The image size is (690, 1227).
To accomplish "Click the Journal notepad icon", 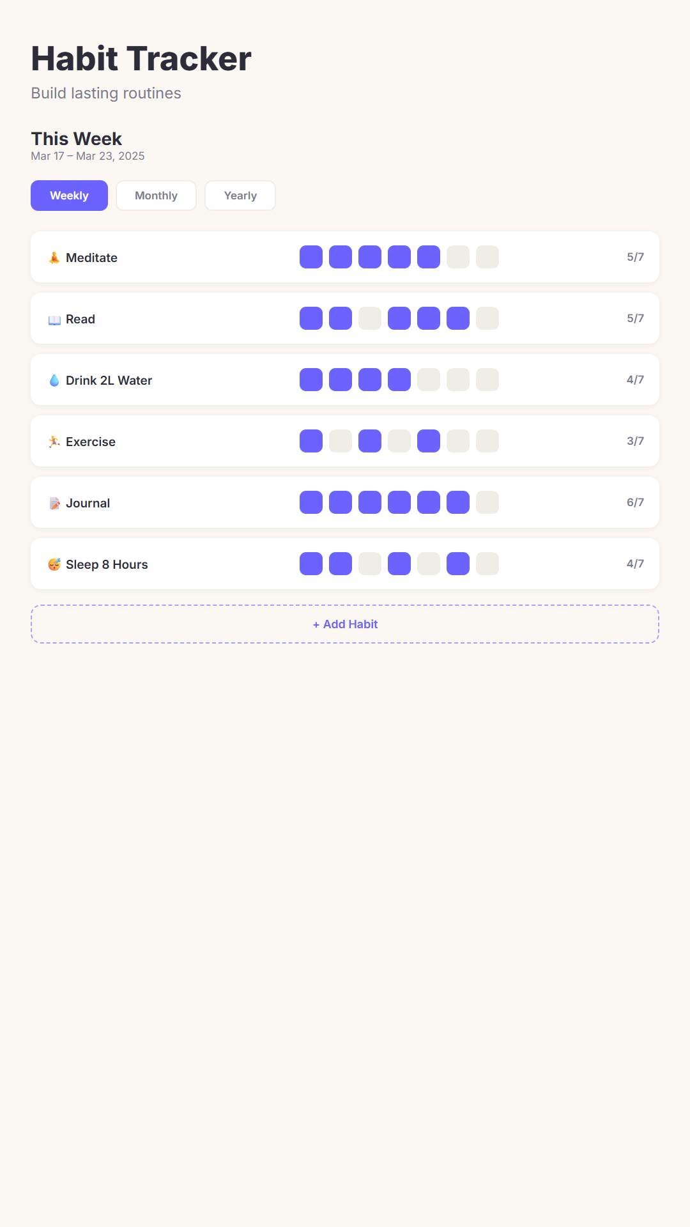I will (54, 504).
